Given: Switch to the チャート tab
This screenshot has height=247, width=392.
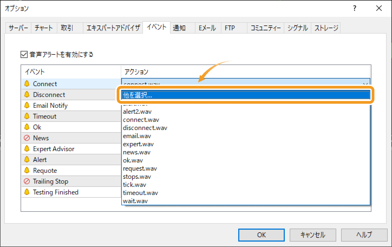Looking at the screenshot, I should (x=44, y=28).
